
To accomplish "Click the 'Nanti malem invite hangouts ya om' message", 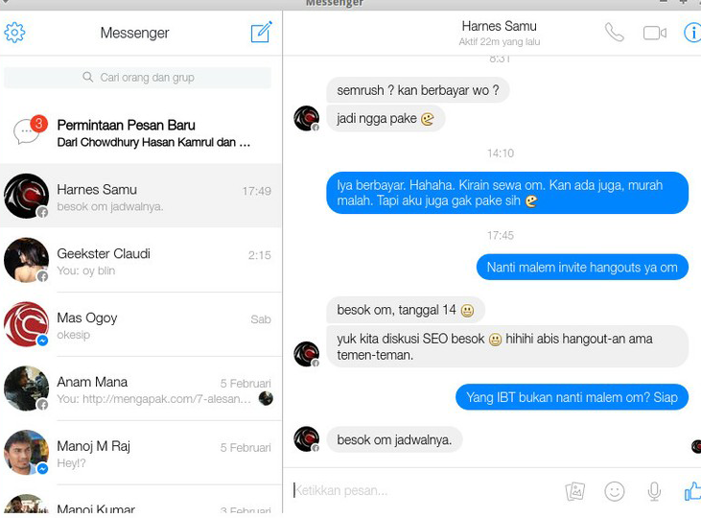I will [x=582, y=267].
